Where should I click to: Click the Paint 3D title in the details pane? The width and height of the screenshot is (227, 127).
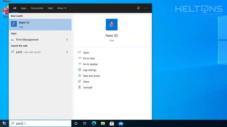click(112, 36)
